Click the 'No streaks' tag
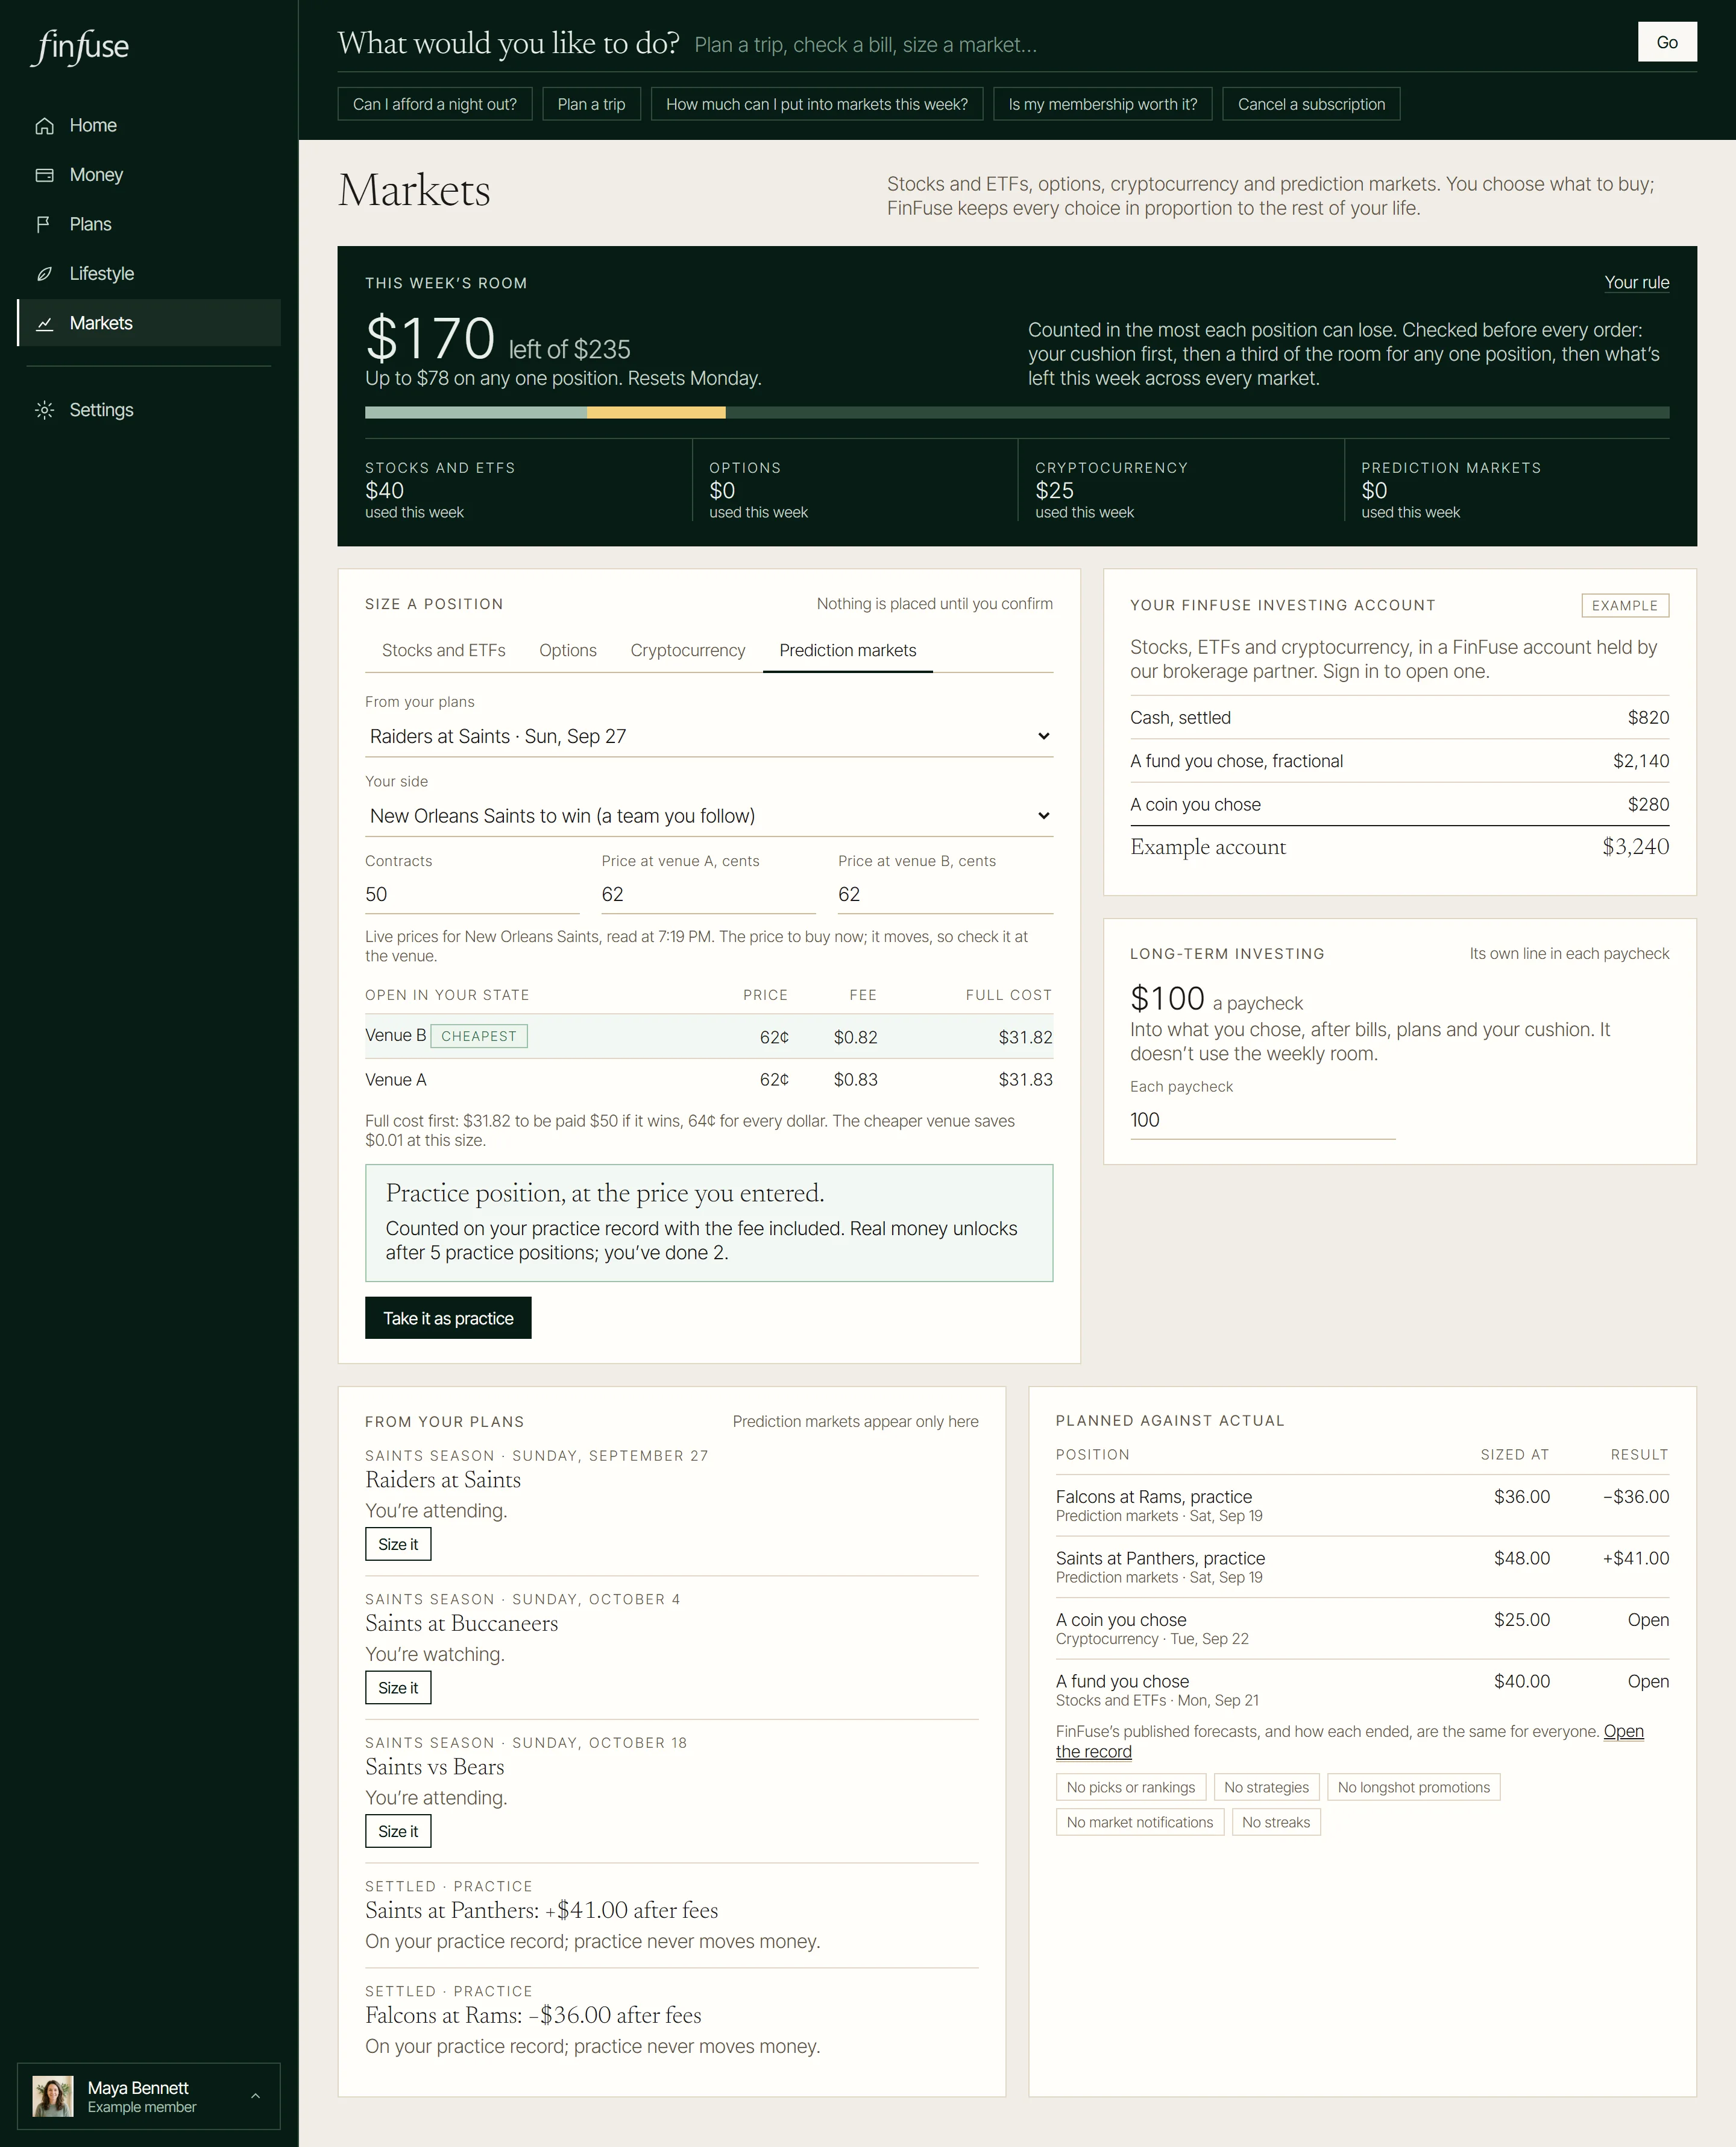 (1276, 1823)
